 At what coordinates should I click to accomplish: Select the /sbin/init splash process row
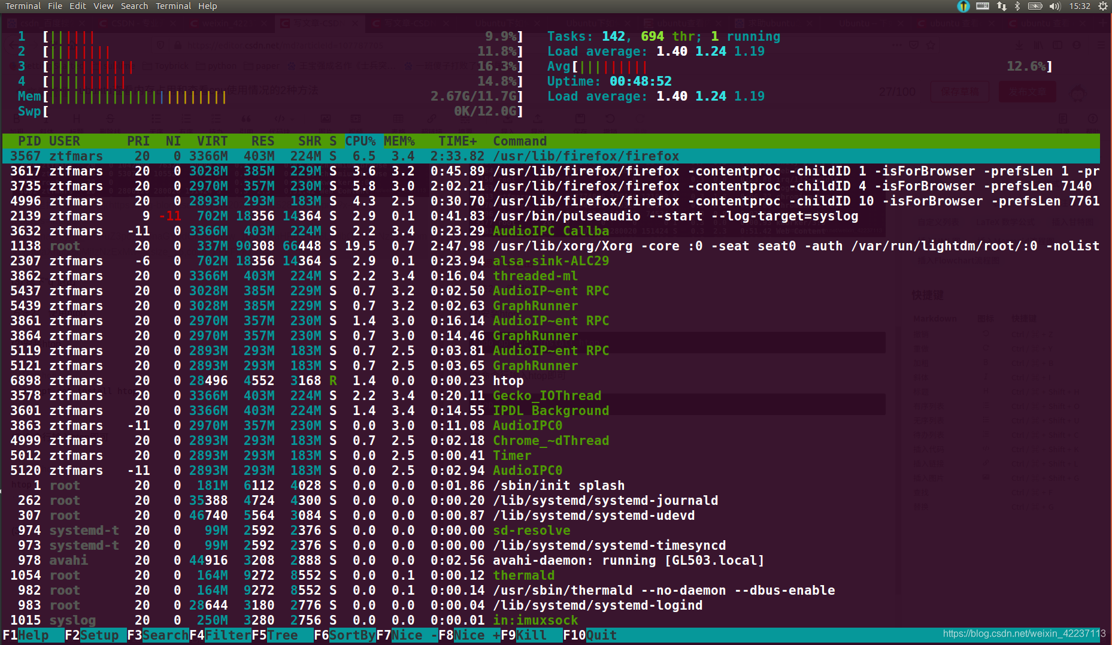(551, 486)
